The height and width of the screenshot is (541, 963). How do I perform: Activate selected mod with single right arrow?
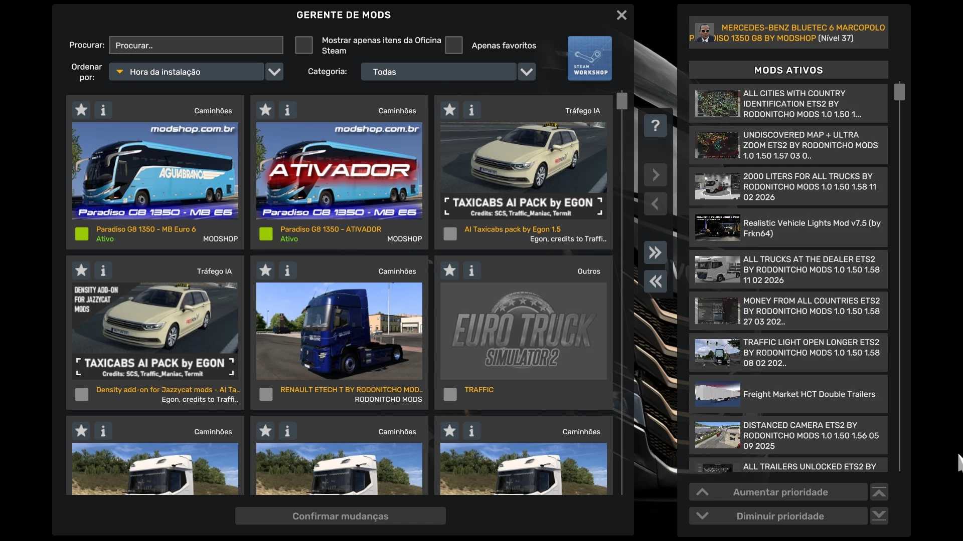655,175
